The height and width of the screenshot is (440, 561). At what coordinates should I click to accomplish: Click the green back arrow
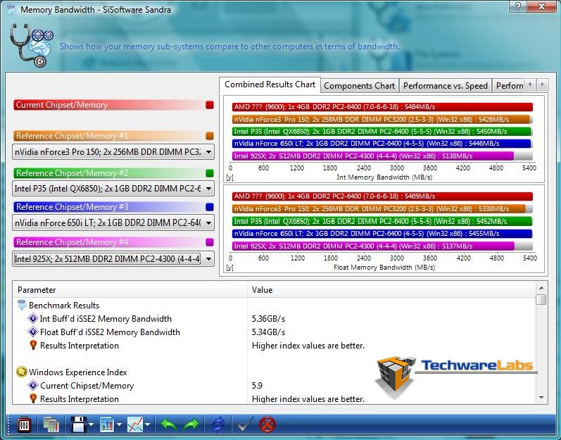(x=168, y=425)
